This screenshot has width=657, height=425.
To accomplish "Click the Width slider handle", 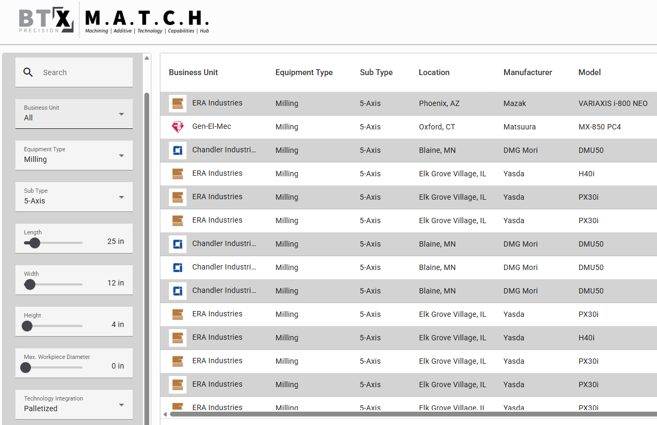I will click(x=30, y=284).
